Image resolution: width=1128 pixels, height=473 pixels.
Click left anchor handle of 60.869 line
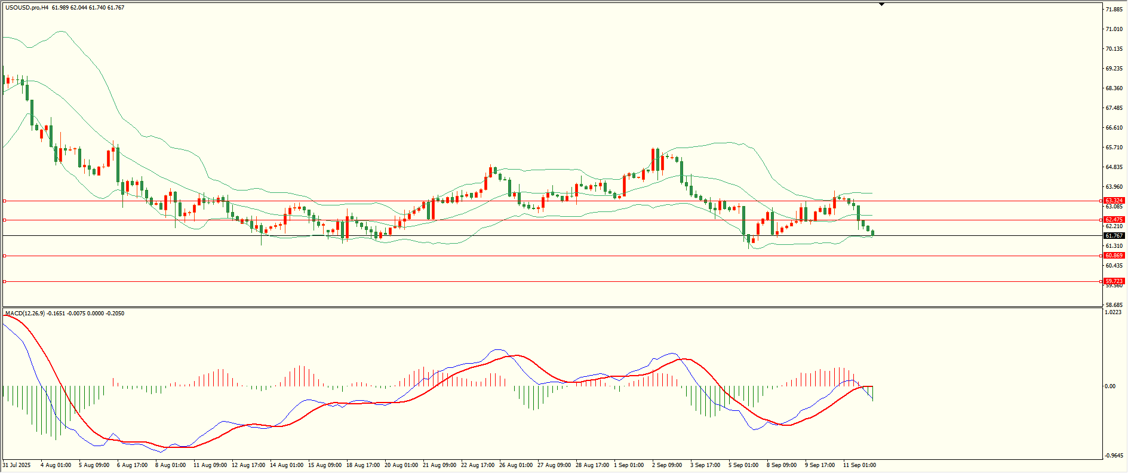click(5, 256)
